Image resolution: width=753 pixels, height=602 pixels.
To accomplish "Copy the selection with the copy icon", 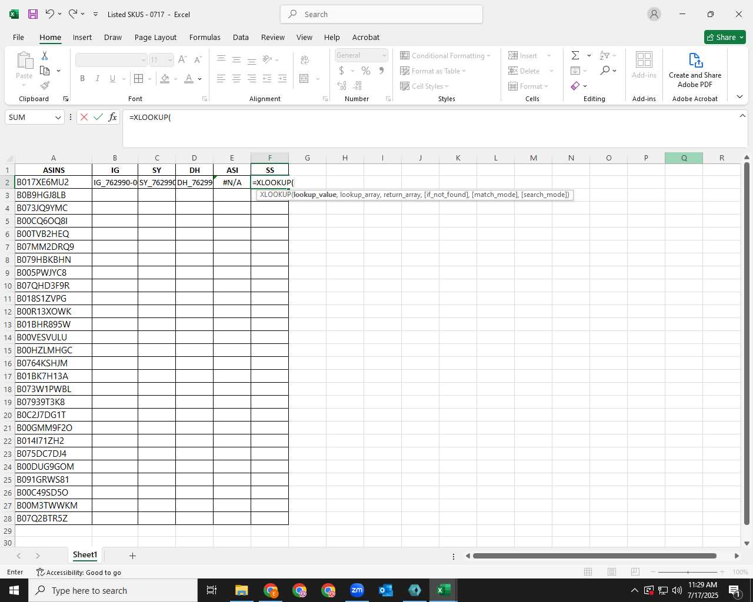I will click(45, 71).
